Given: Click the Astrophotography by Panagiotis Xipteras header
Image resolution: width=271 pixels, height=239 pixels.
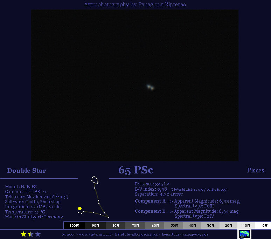Looking at the screenshot, I should (135, 5).
